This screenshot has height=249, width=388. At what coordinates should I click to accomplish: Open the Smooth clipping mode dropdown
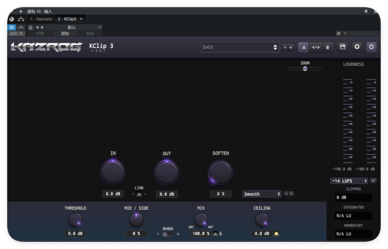pos(262,194)
